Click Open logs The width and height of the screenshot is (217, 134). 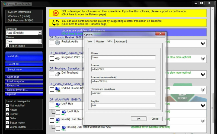coord(24,77)
